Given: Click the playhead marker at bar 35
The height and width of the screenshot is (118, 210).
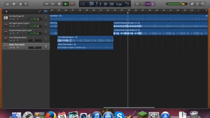Looking at the screenshot, I should click(x=128, y=13).
